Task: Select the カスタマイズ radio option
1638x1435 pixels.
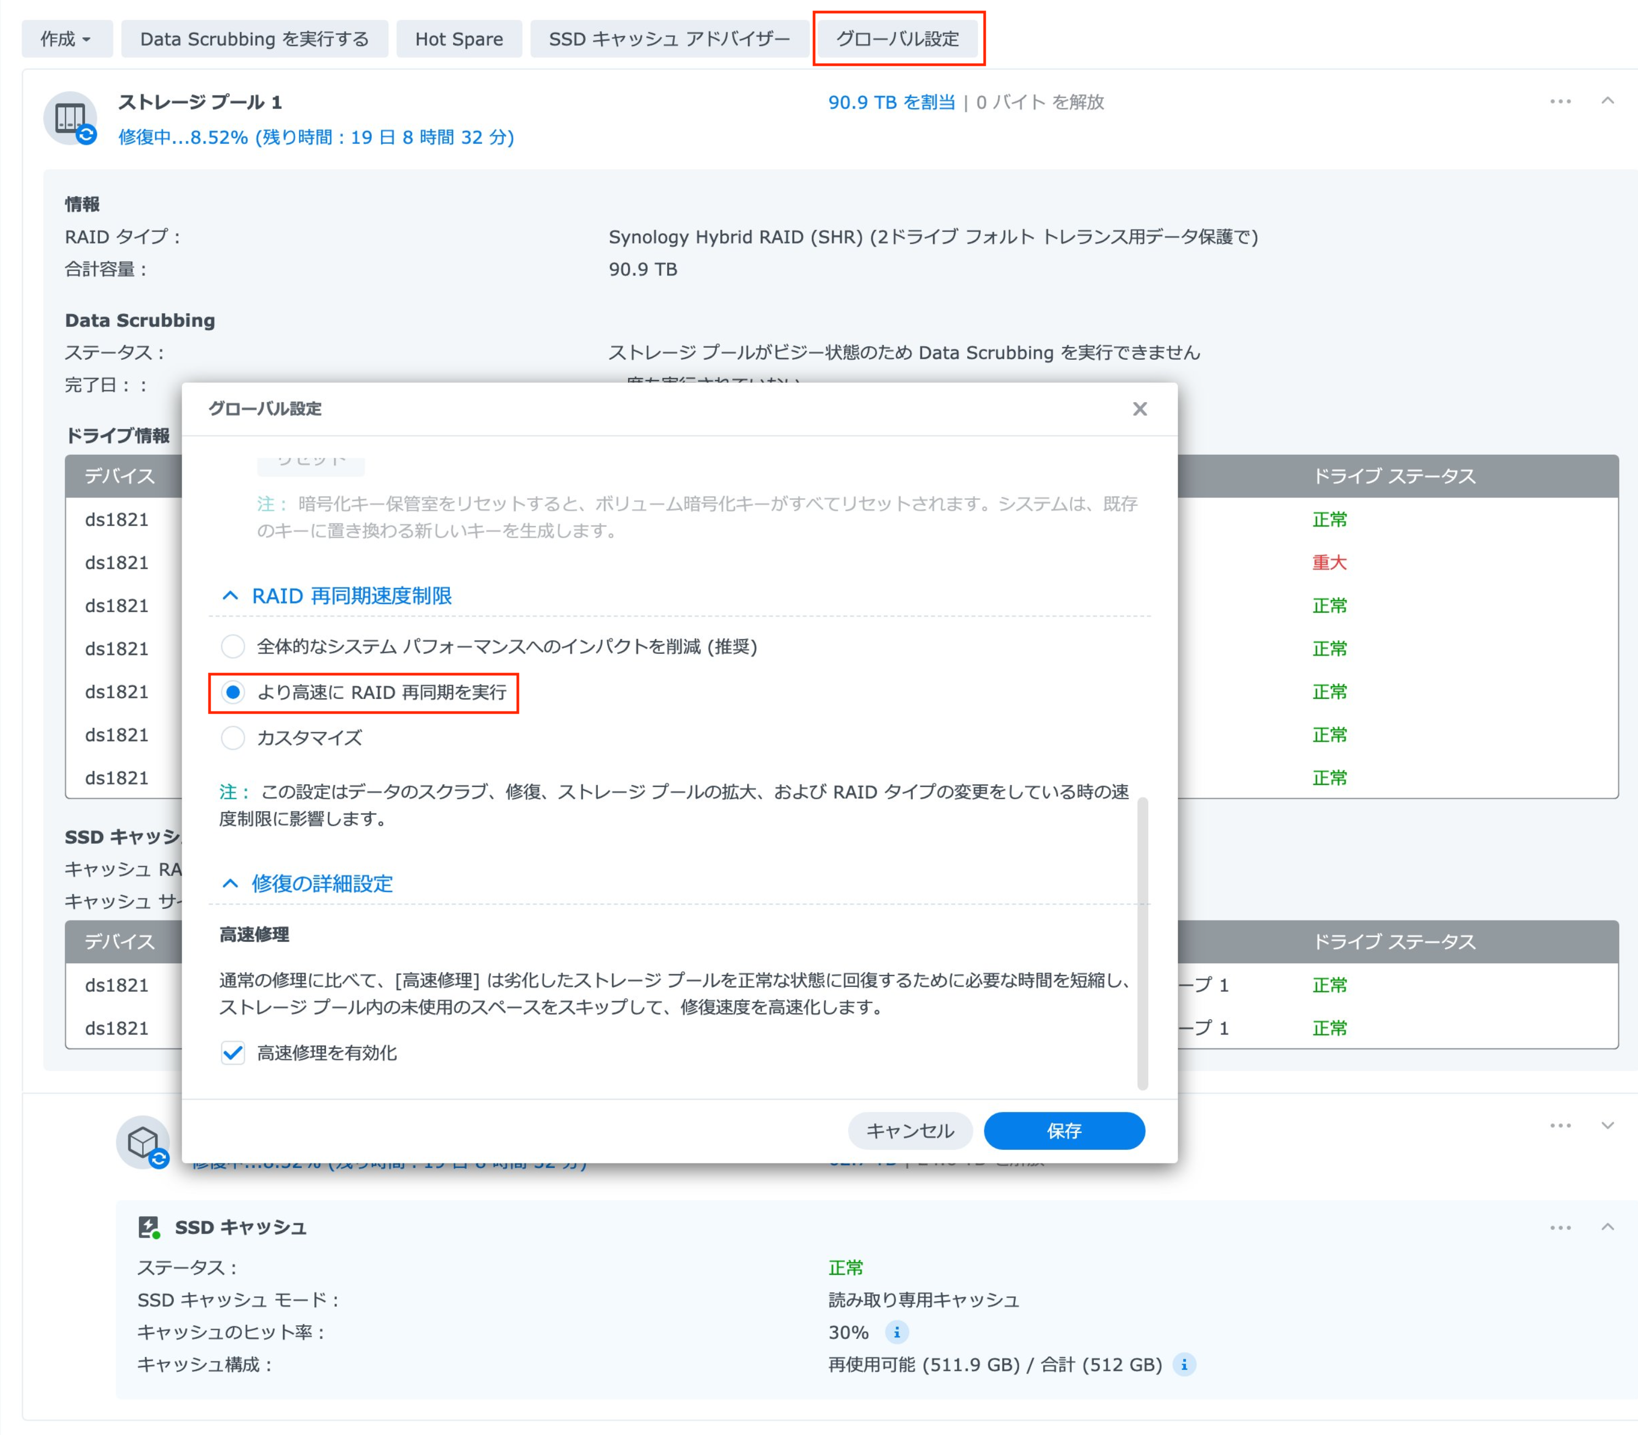Action: [233, 737]
